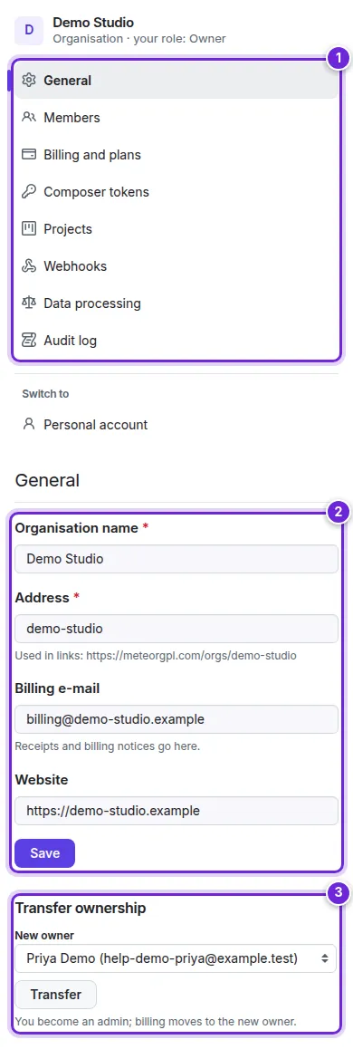The width and height of the screenshot is (353, 1049).
Task: Click the 'Website' label
Action: point(42,779)
